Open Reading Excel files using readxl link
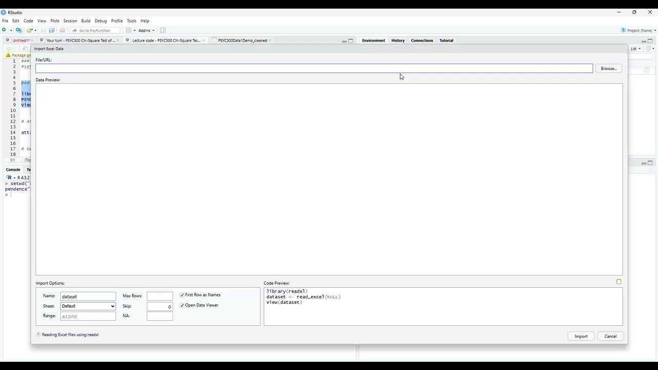Screen dimensions: 658x370 [x=70, y=335]
